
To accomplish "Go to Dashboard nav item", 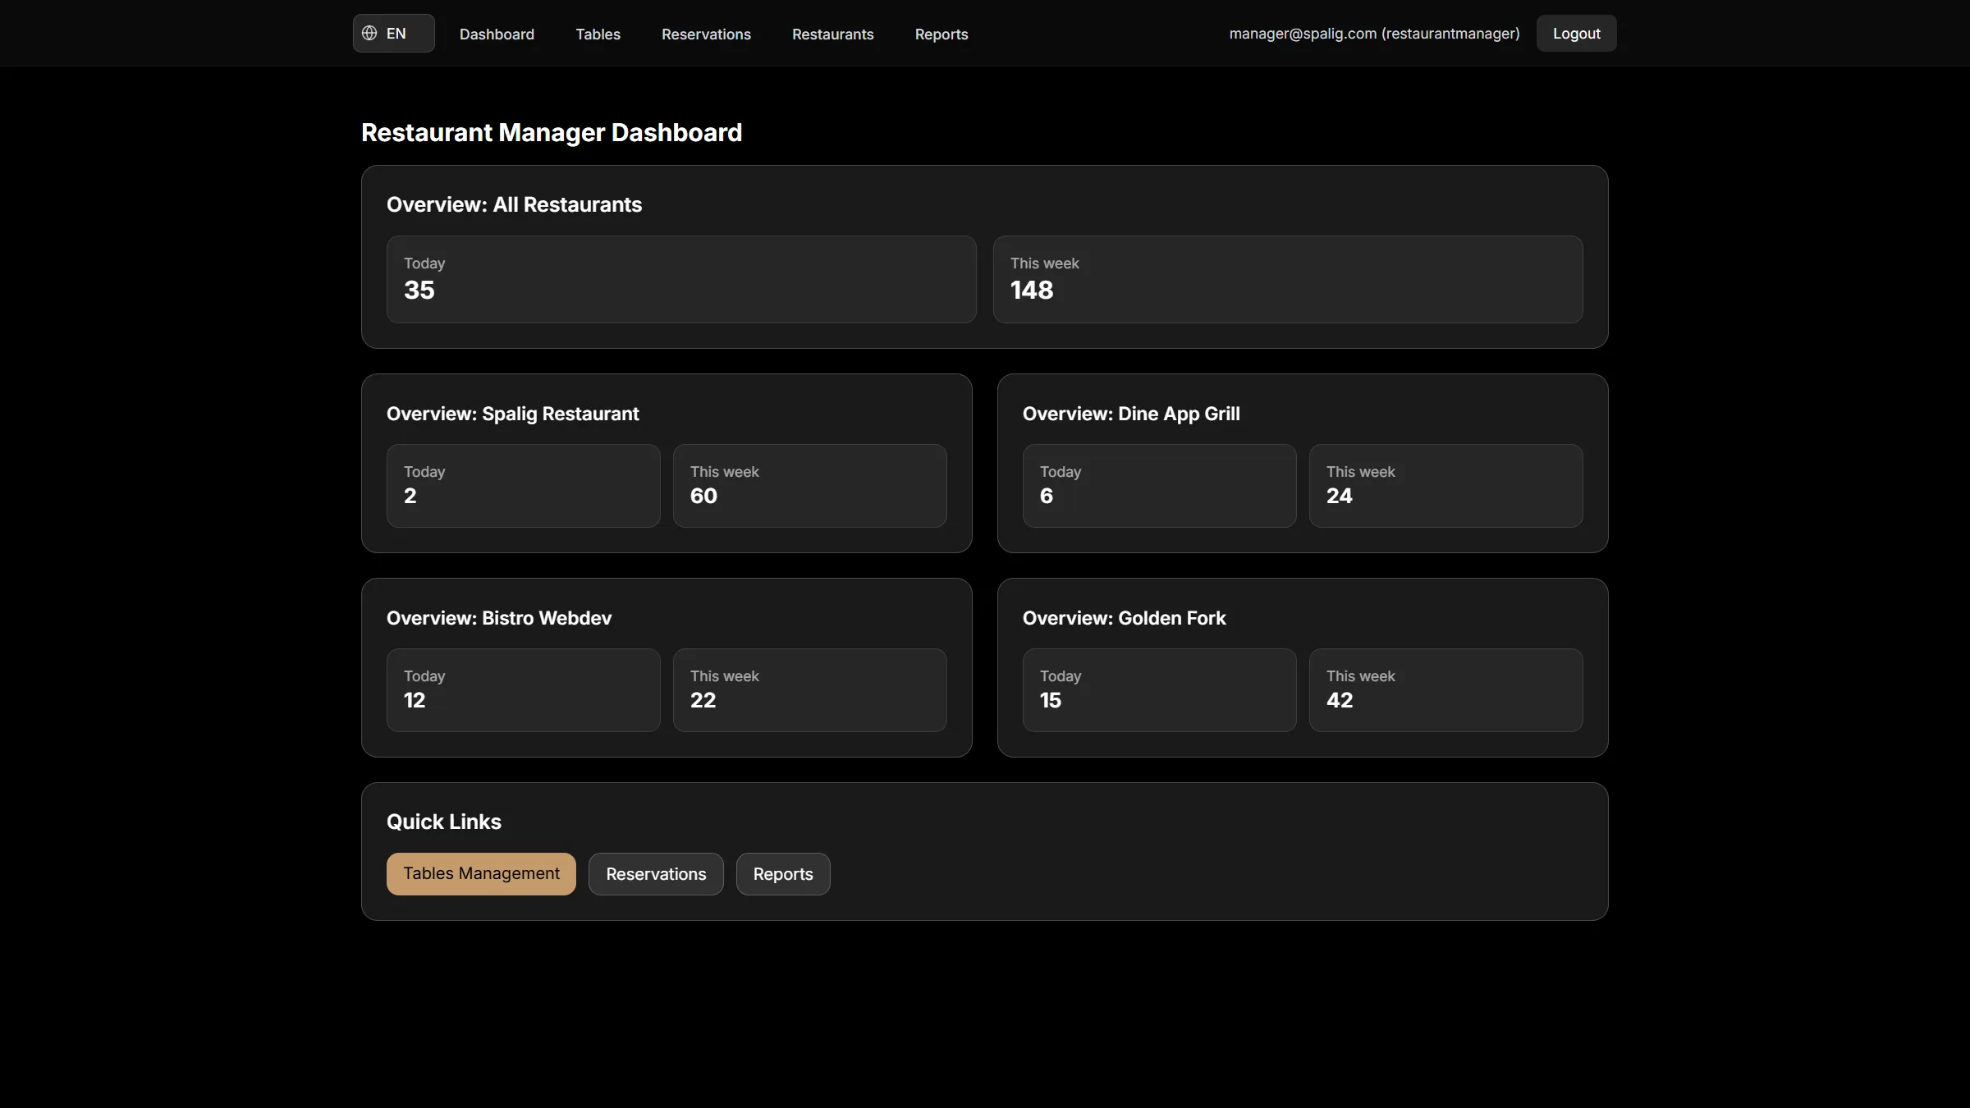I will click(x=497, y=34).
